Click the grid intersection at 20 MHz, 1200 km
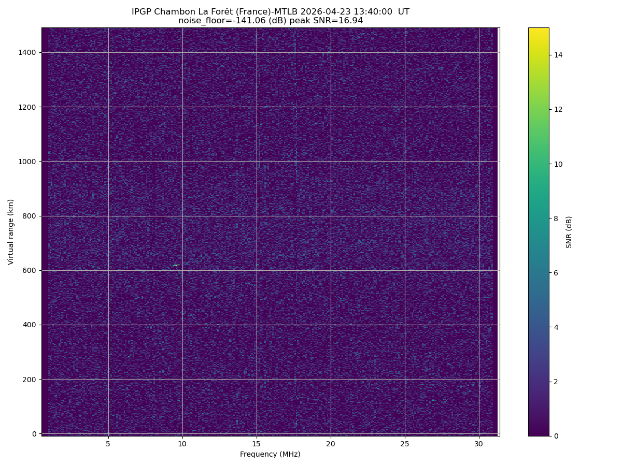The image size is (622, 466). point(331,107)
